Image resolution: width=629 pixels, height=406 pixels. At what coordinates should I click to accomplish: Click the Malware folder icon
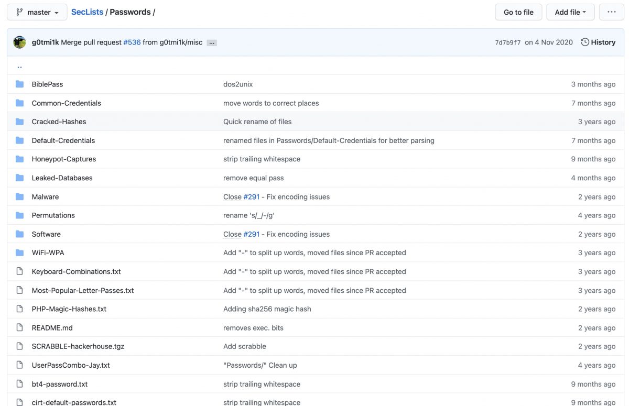click(x=20, y=197)
